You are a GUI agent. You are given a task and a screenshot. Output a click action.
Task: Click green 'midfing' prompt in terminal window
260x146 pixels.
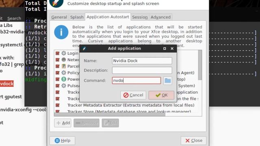[x=36, y=79]
